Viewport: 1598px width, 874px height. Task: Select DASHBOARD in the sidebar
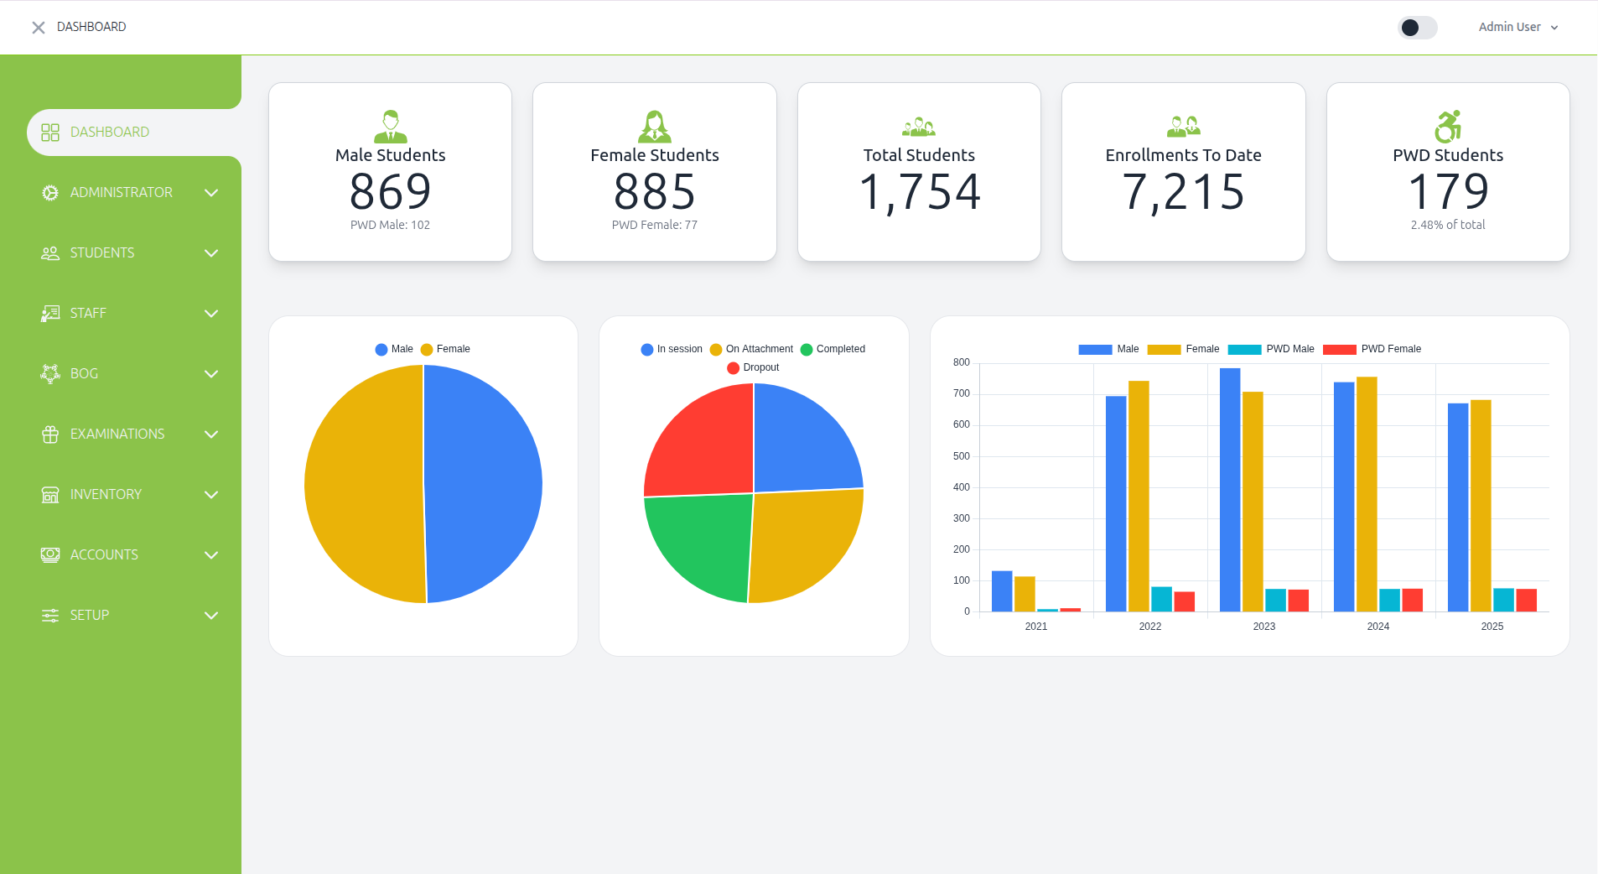point(134,133)
